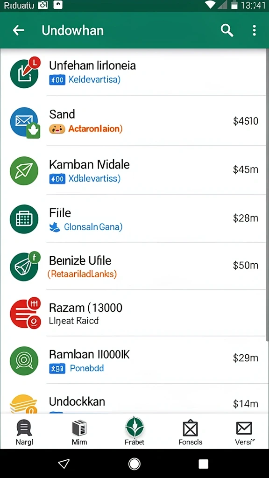Viewport: 269px width, 478px height.
Task: Open the Versf mail tab
Action: click(x=244, y=432)
